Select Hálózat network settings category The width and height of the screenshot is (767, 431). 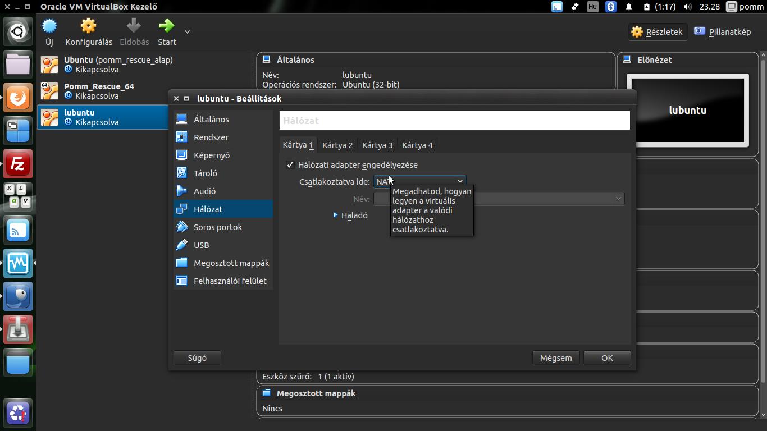click(223, 209)
